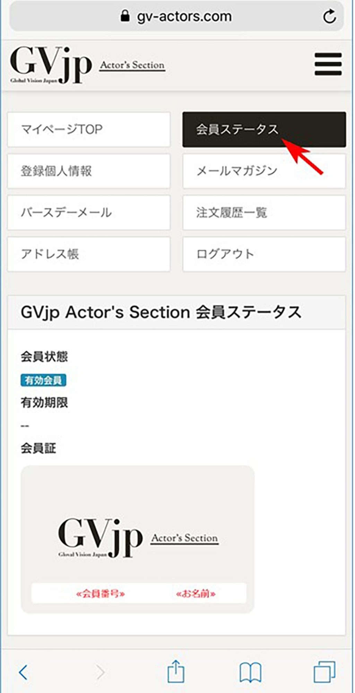Image resolution: width=355 pixels, height=693 pixels.
Task: Tap the padlock icon in address bar
Action: pyautogui.click(x=125, y=16)
